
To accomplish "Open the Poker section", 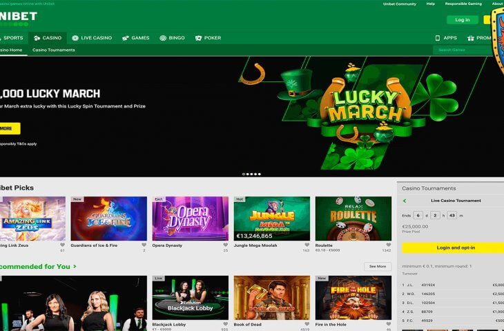I will (x=209, y=38).
